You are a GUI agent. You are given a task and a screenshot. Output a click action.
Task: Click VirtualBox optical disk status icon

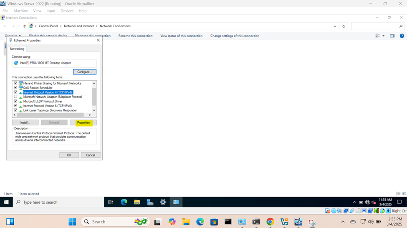(x=334, y=211)
